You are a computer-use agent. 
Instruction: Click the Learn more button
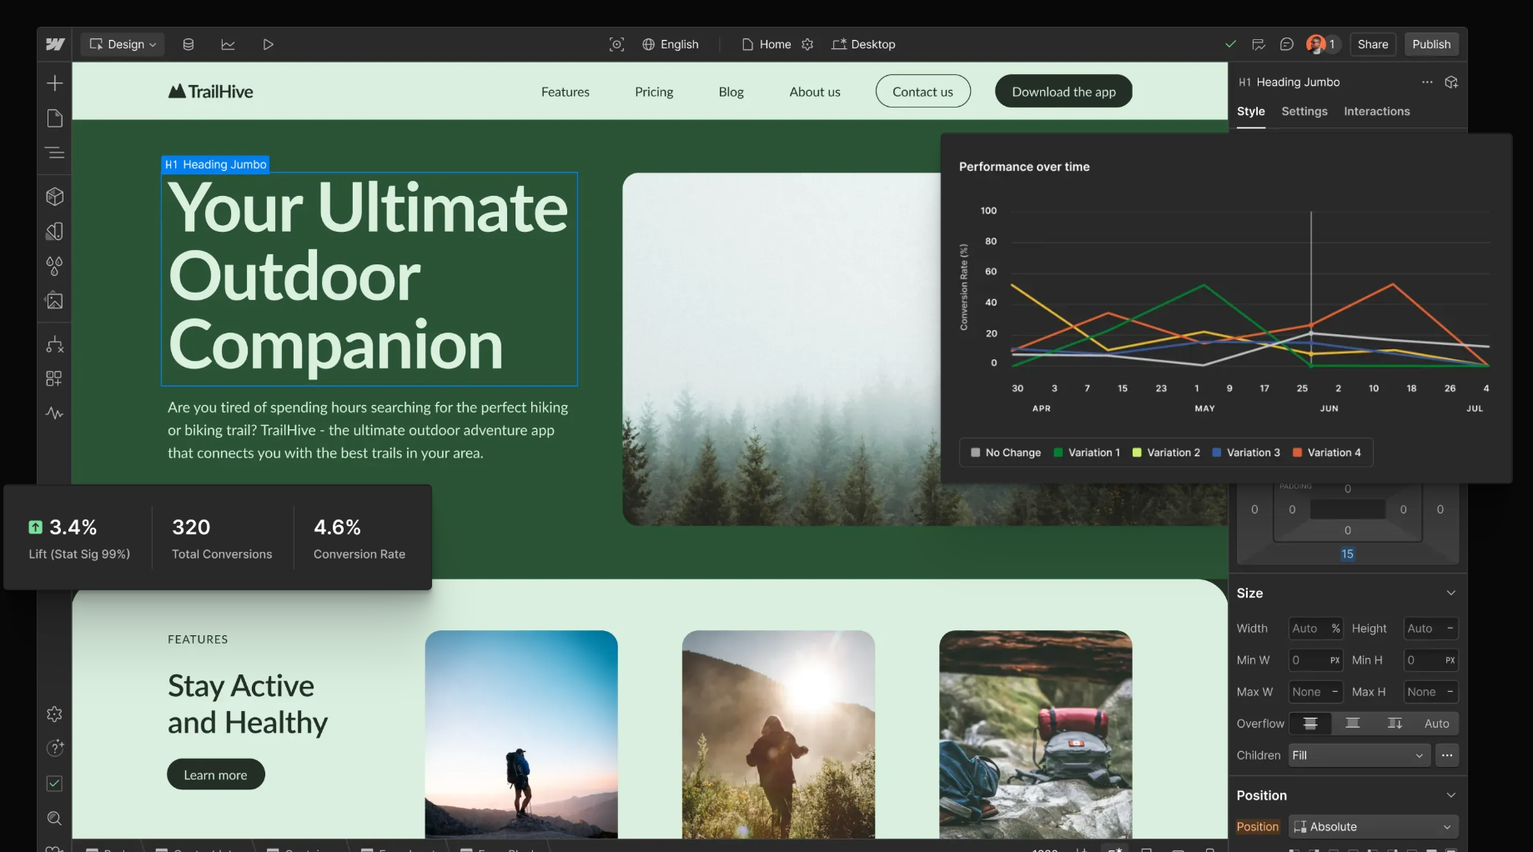pyautogui.click(x=215, y=774)
